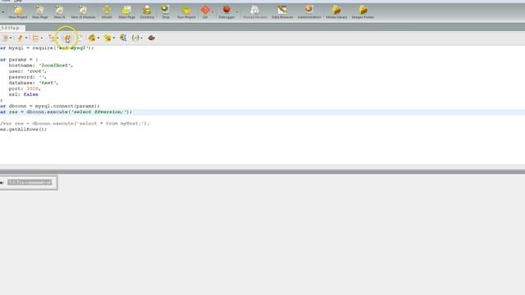This screenshot has width=525, height=295.
Task: Click the brown blob icon ending editor toolbar
Action: point(151,38)
